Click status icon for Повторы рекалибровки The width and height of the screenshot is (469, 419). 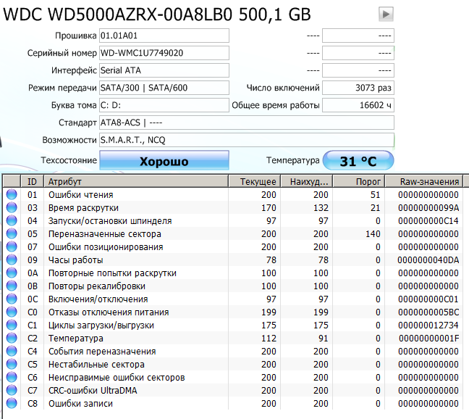[12, 286]
